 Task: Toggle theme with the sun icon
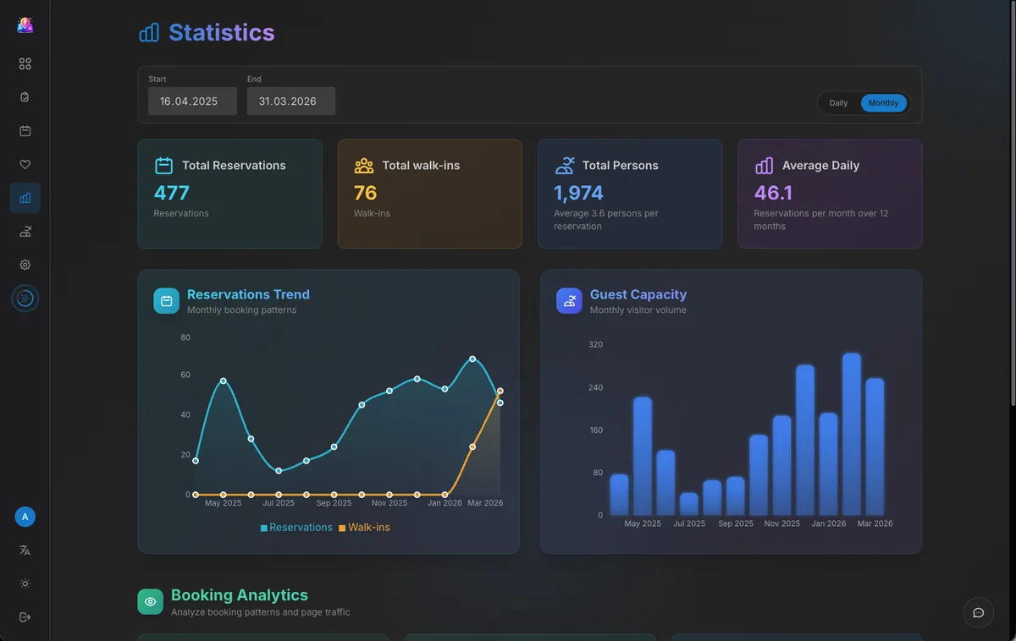[x=25, y=583]
